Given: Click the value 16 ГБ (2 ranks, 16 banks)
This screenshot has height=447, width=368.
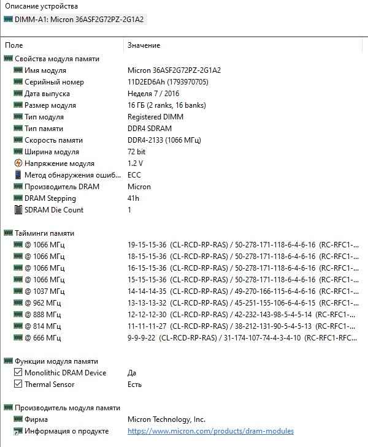Looking at the screenshot, I should [x=167, y=105].
